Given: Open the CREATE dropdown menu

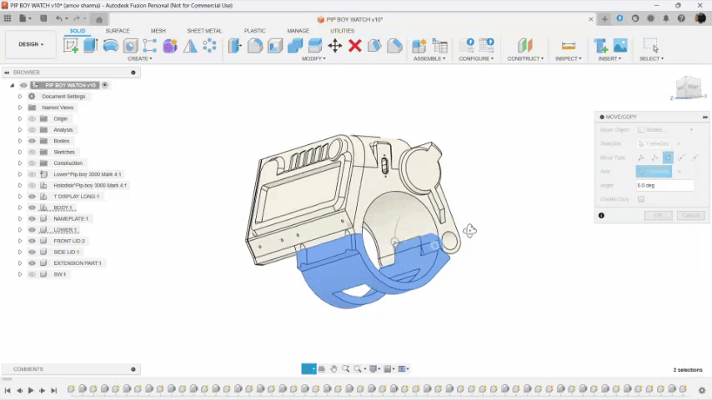Looking at the screenshot, I should 139,58.
